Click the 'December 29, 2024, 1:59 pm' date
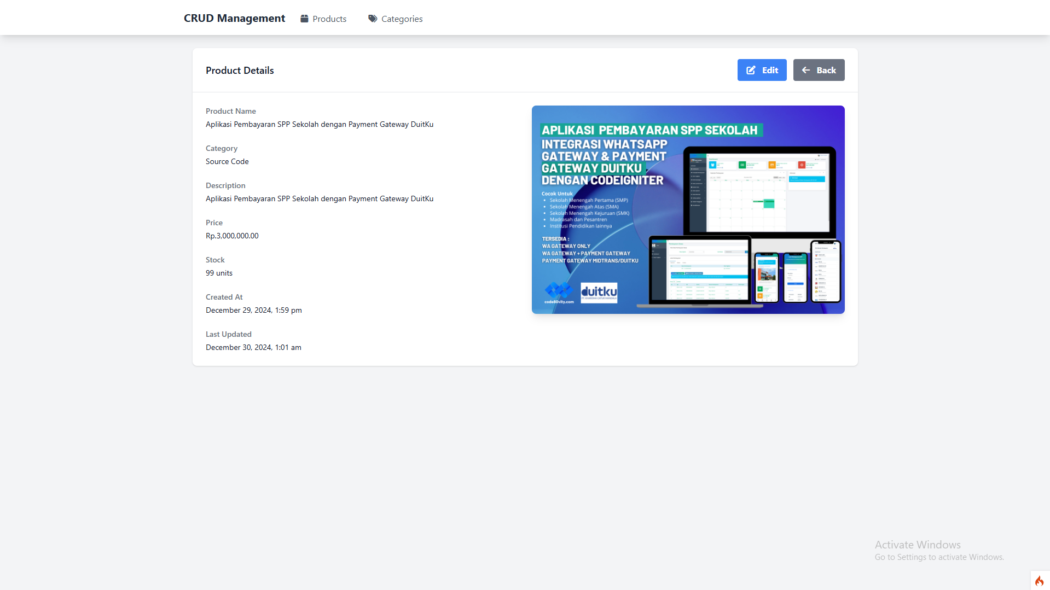The height and width of the screenshot is (590, 1050). 254,310
